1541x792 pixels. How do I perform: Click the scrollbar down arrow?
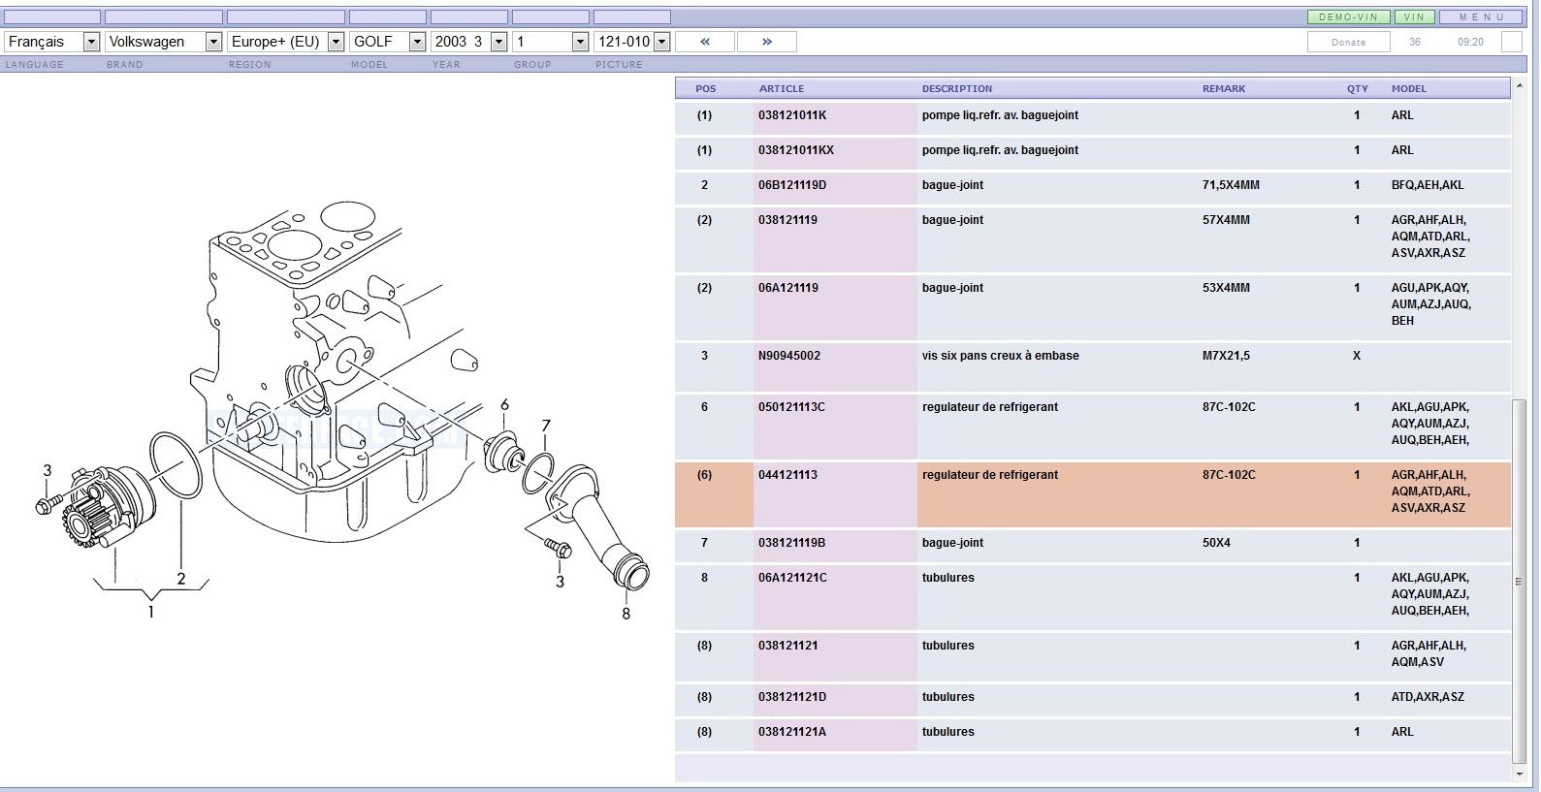[1519, 773]
